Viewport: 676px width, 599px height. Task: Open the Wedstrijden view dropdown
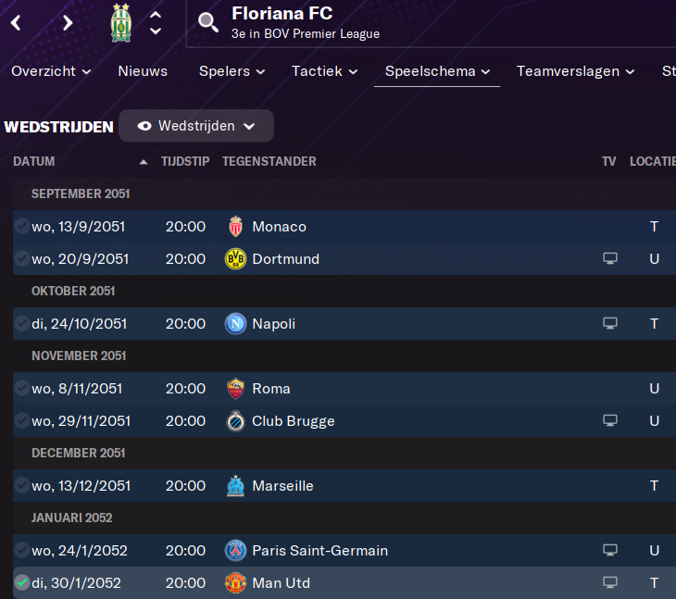point(196,126)
